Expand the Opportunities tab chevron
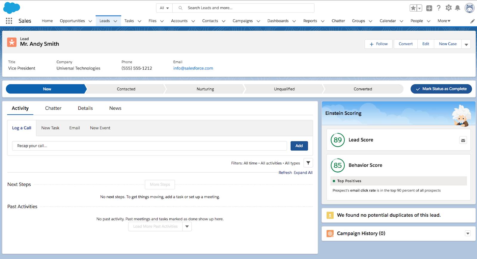Viewport: 477px width, 259px height. coord(90,21)
